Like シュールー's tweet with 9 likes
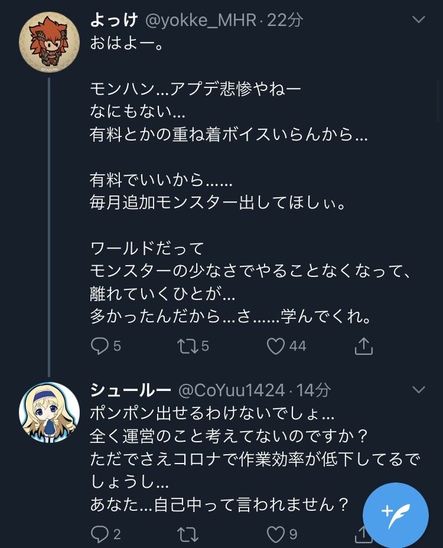Screen dimensions: 443x548 coord(276,534)
